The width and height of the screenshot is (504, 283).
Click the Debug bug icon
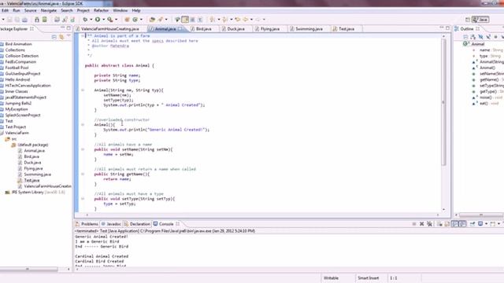coord(85,20)
